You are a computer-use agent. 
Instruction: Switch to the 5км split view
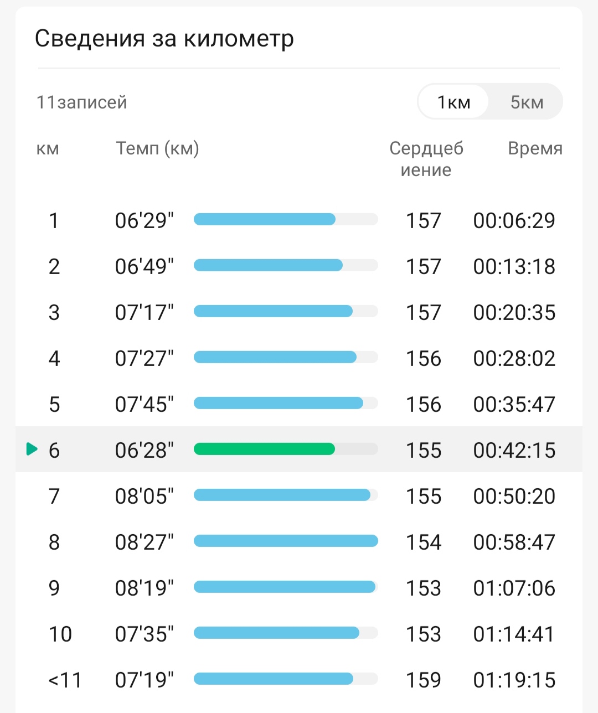pyautogui.click(x=527, y=102)
